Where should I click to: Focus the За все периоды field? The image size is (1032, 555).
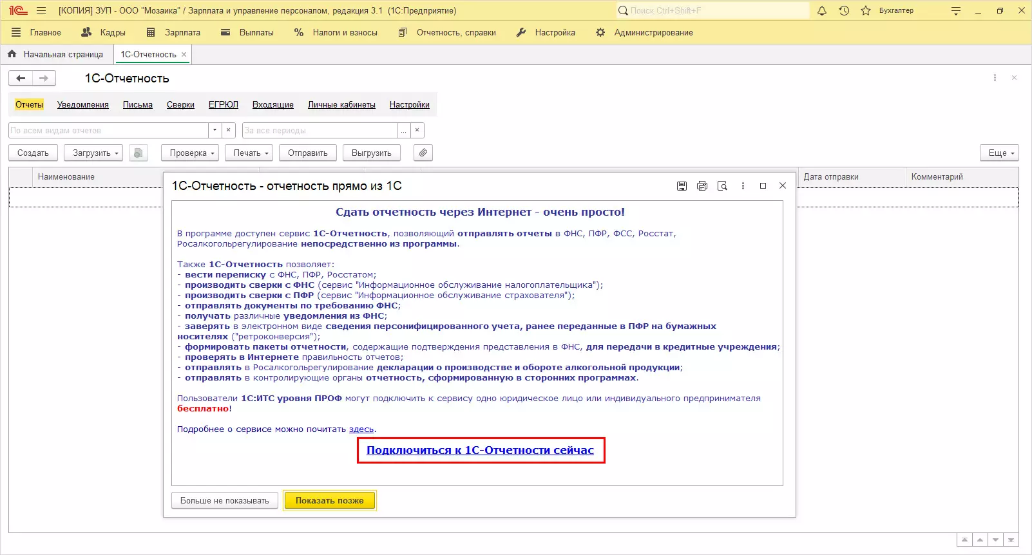[320, 130]
